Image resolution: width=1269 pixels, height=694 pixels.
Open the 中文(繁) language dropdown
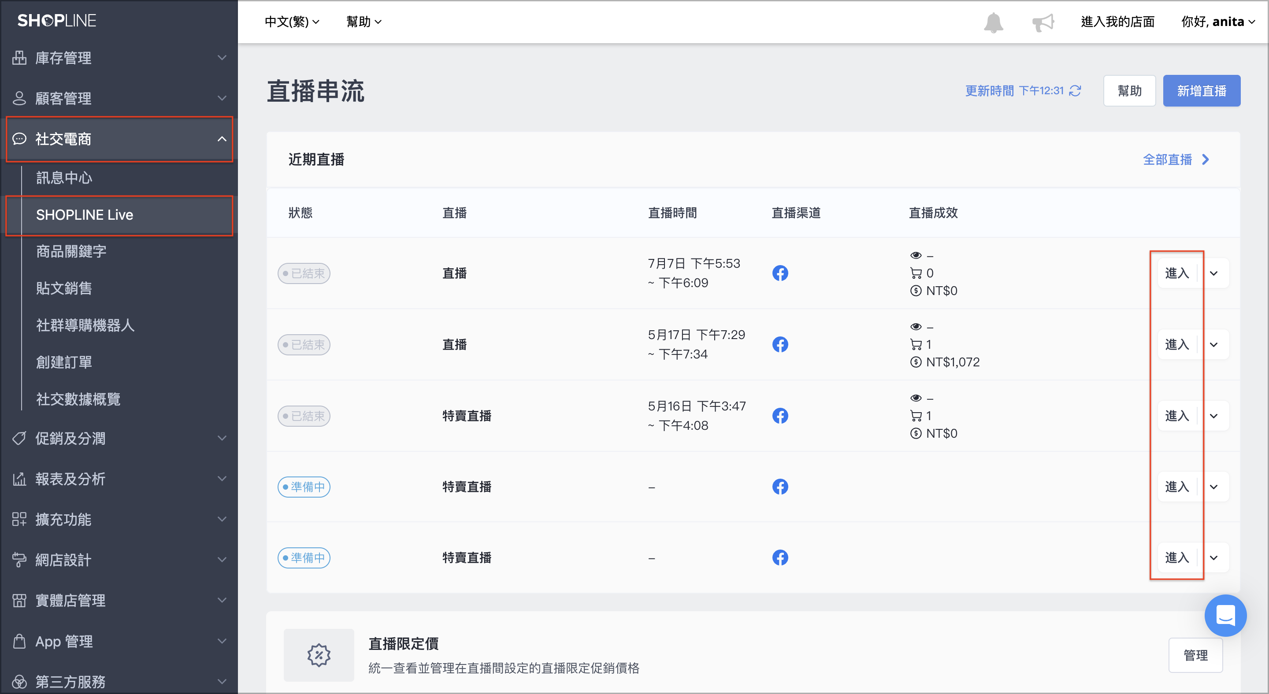(x=292, y=22)
